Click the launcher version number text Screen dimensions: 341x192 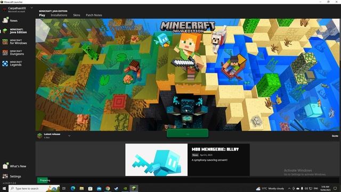click(x=9, y=183)
